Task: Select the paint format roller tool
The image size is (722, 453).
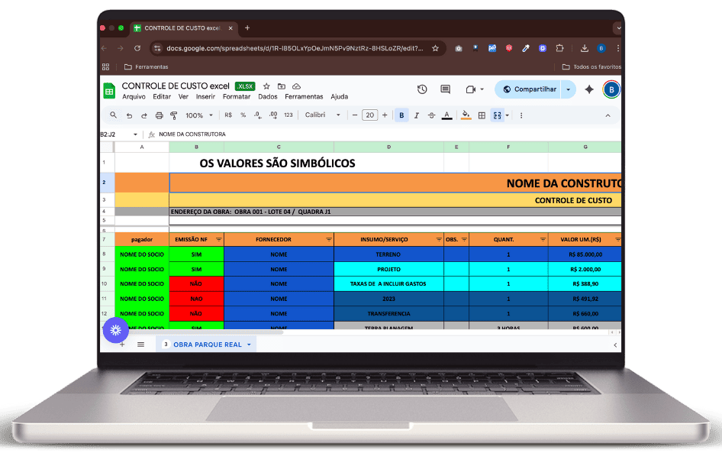Action: click(173, 115)
